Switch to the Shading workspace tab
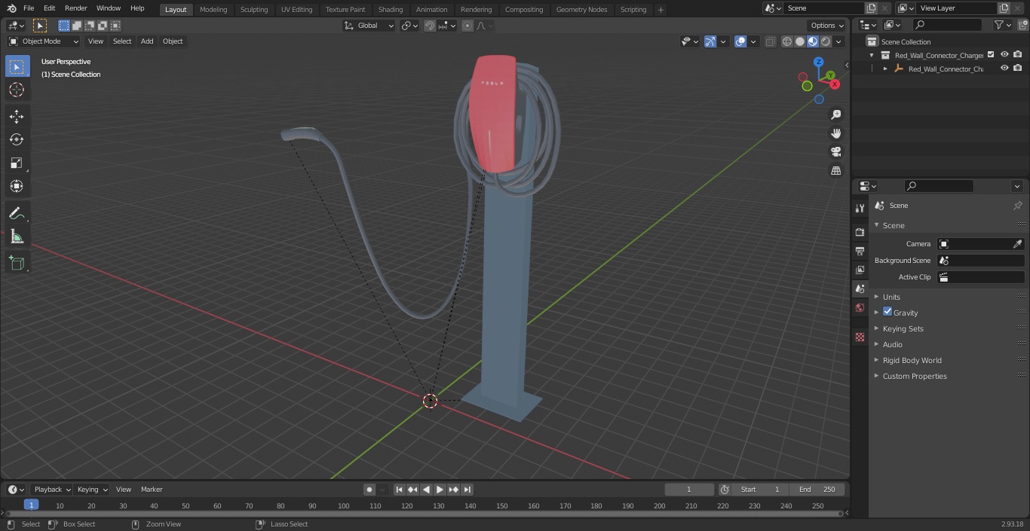Image resolution: width=1030 pixels, height=531 pixels. click(391, 9)
